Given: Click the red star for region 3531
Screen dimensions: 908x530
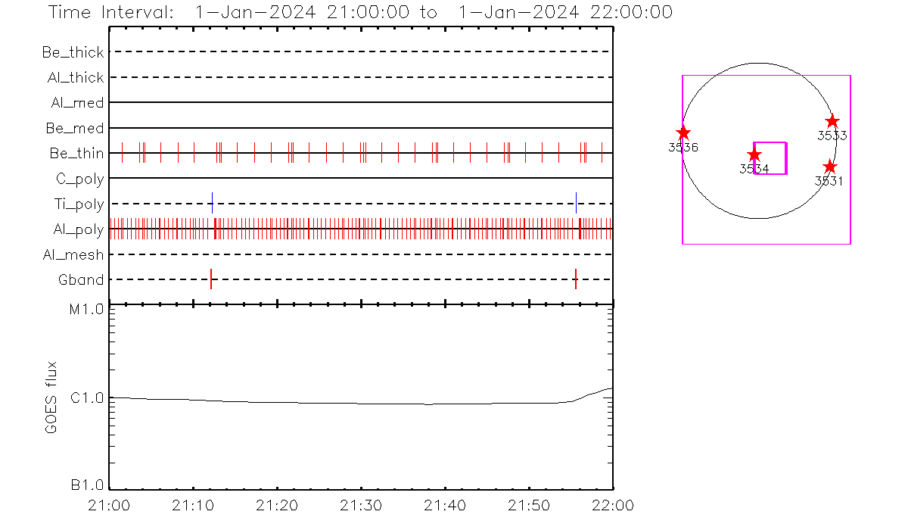Looking at the screenshot, I should pos(829,167).
